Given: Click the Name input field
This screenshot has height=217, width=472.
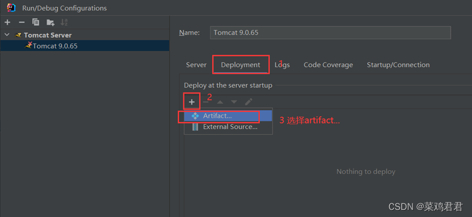Looking at the screenshot, I should (330, 33).
